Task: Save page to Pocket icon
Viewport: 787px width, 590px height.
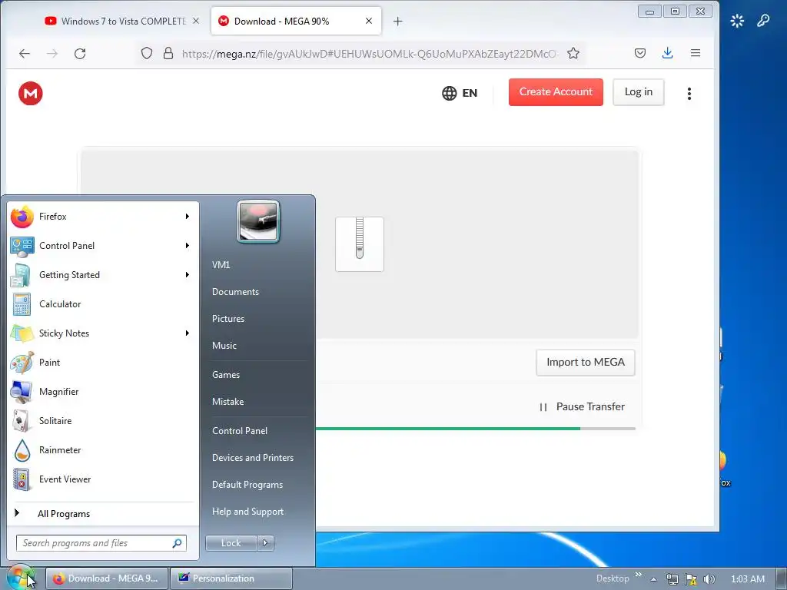Action: coord(640,53)
